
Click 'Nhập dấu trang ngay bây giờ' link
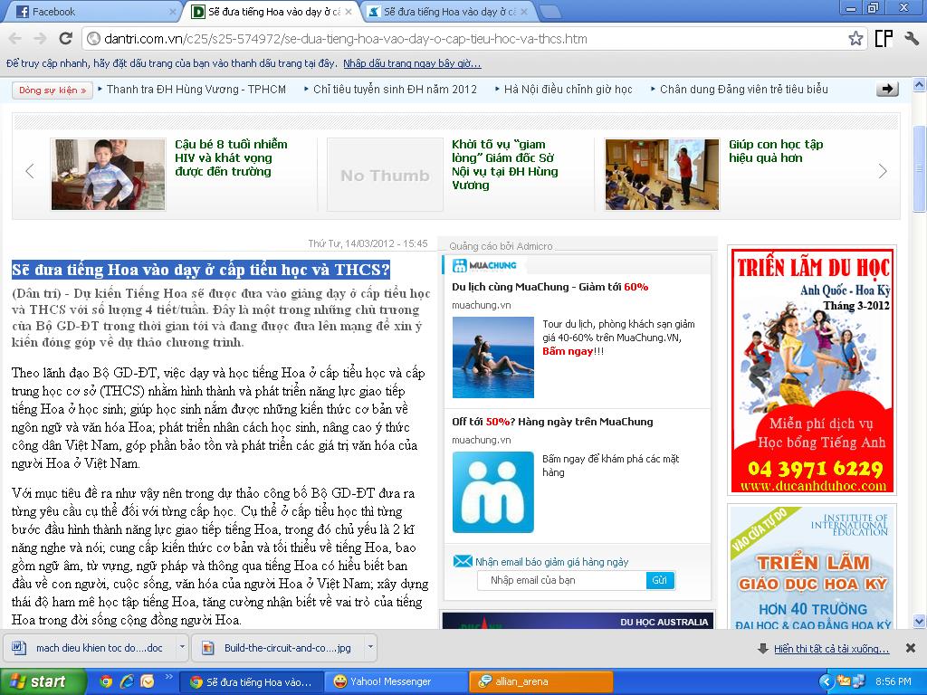pyautogui.click(x=412, y=63)
